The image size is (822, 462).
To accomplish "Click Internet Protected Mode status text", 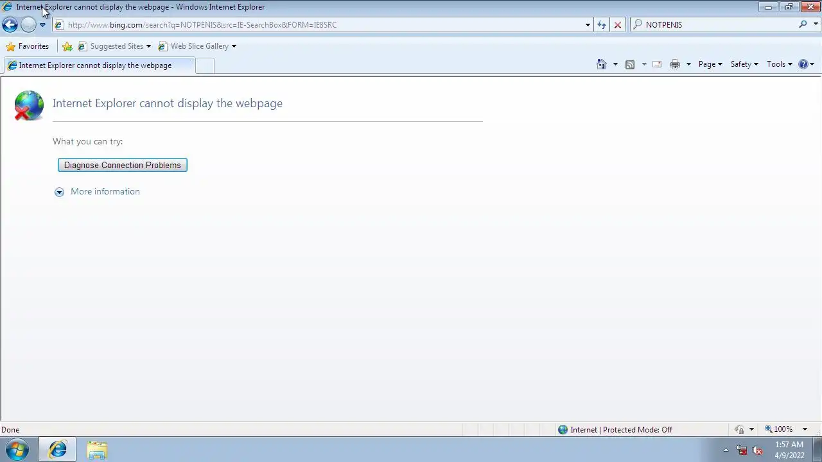I will 621,430.
